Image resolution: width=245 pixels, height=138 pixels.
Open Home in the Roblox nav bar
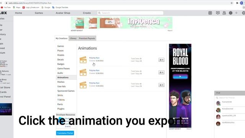(x=18, y=13)
